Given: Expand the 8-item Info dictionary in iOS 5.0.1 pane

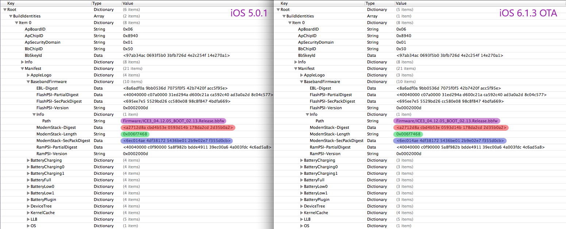Looking at the screenshot, I should click(22, 62).
